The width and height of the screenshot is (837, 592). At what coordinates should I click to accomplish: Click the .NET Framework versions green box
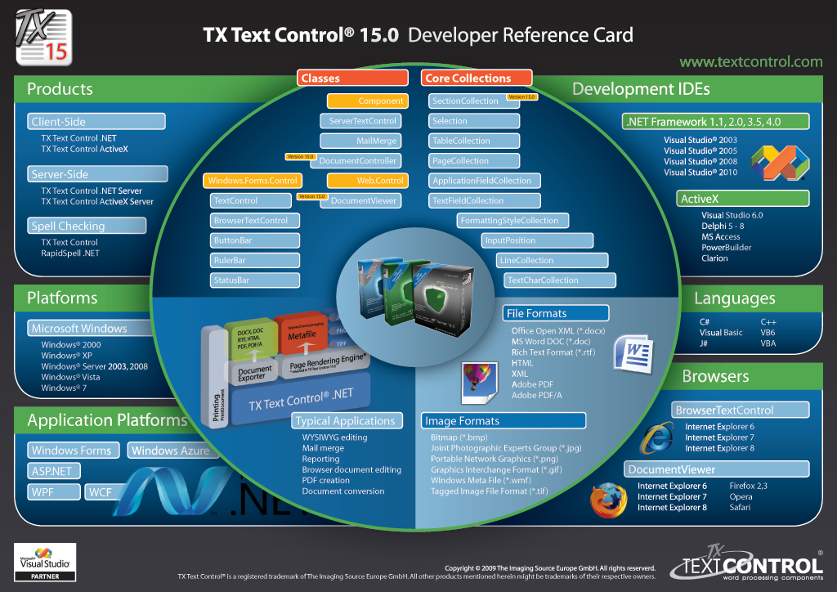point(716,121)
